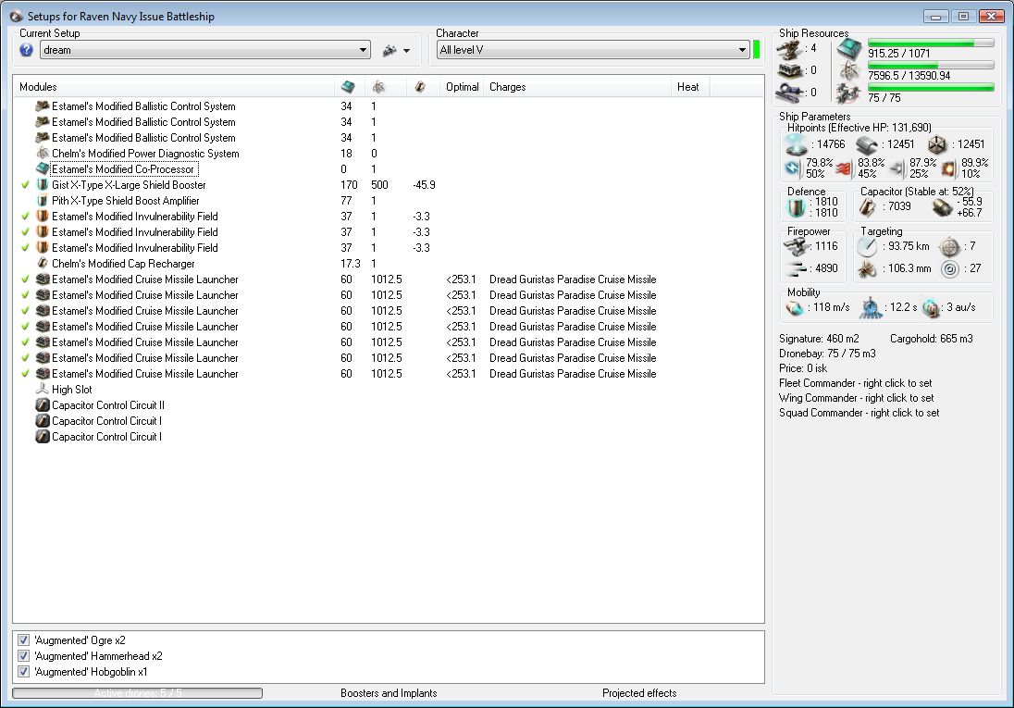Click the drone bandwidth resource icon
Image resolution: width=1014 pixels, height=708 pixels.
tap(849, 93)
